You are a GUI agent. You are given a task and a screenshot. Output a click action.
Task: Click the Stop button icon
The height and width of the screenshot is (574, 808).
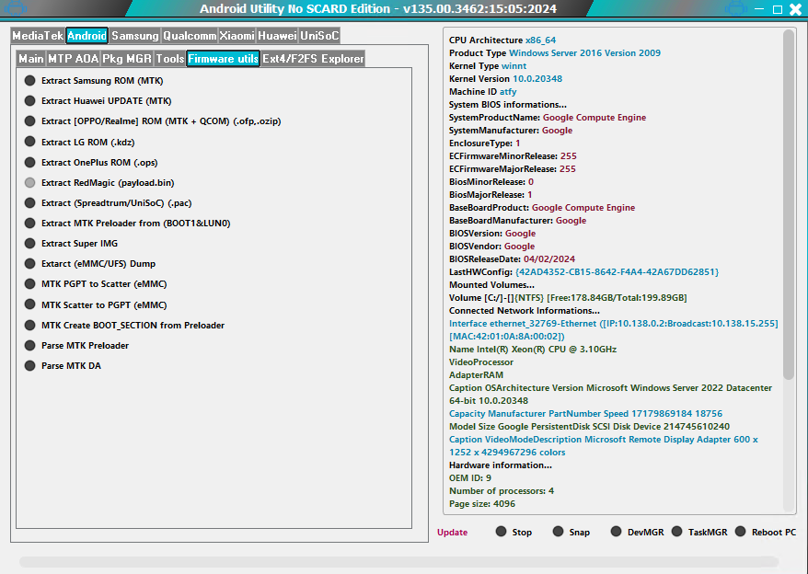tap(502, 532)
